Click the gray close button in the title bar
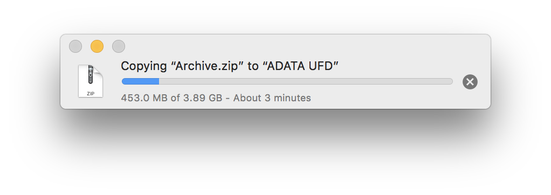Image resolution: width=551 pixels, height=195 pixels. 75,46
